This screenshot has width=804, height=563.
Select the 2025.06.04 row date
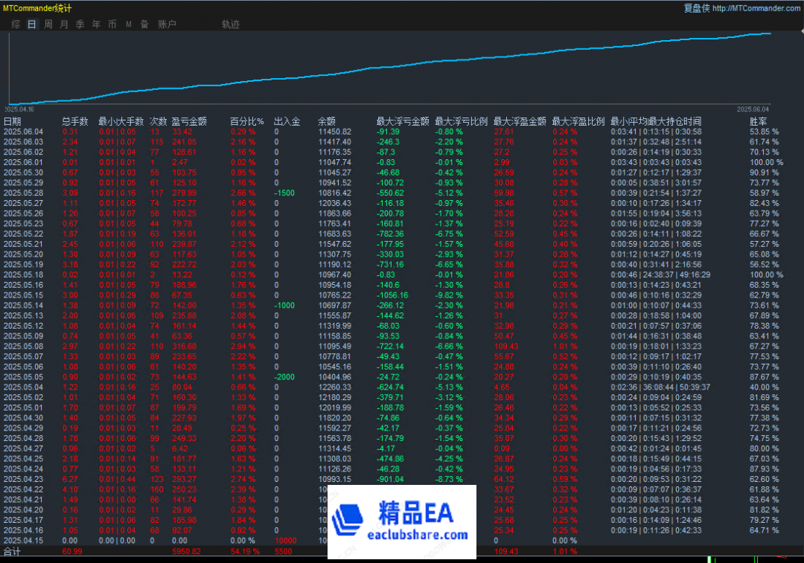pyautogui.click(x=23, y=132)
